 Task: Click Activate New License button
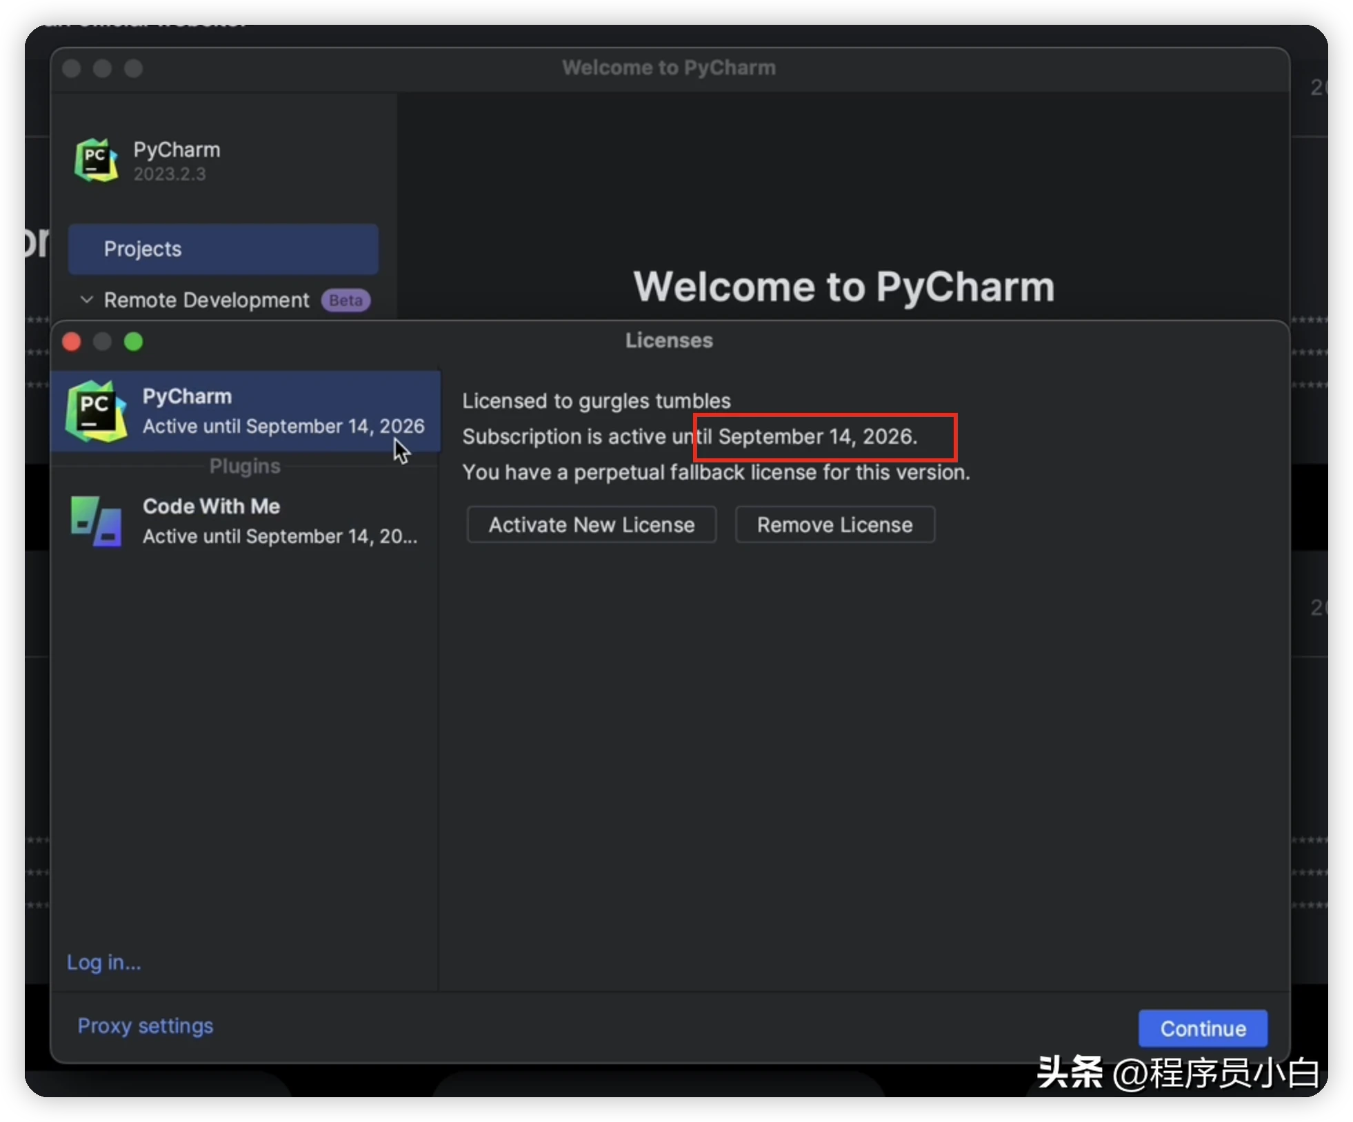591,525
